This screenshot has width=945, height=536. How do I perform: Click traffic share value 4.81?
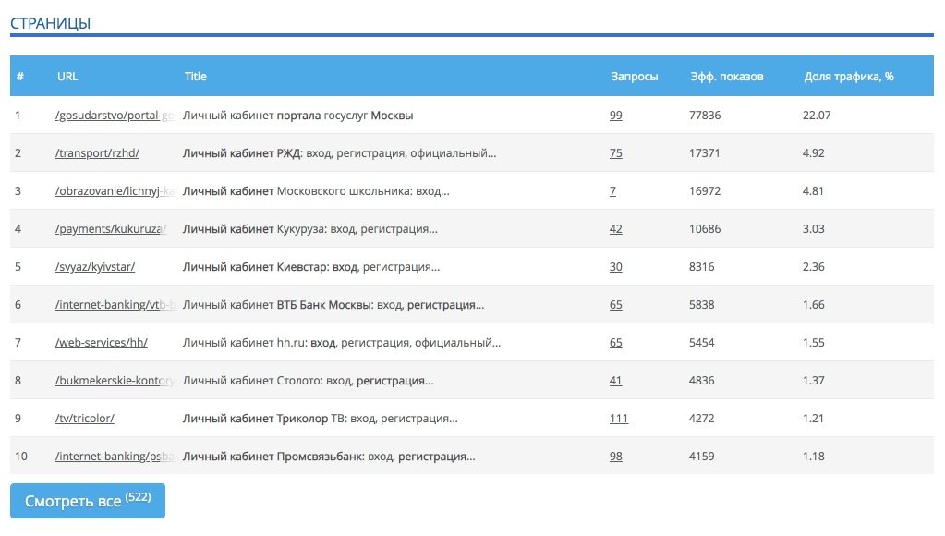[x=813, y=191]
